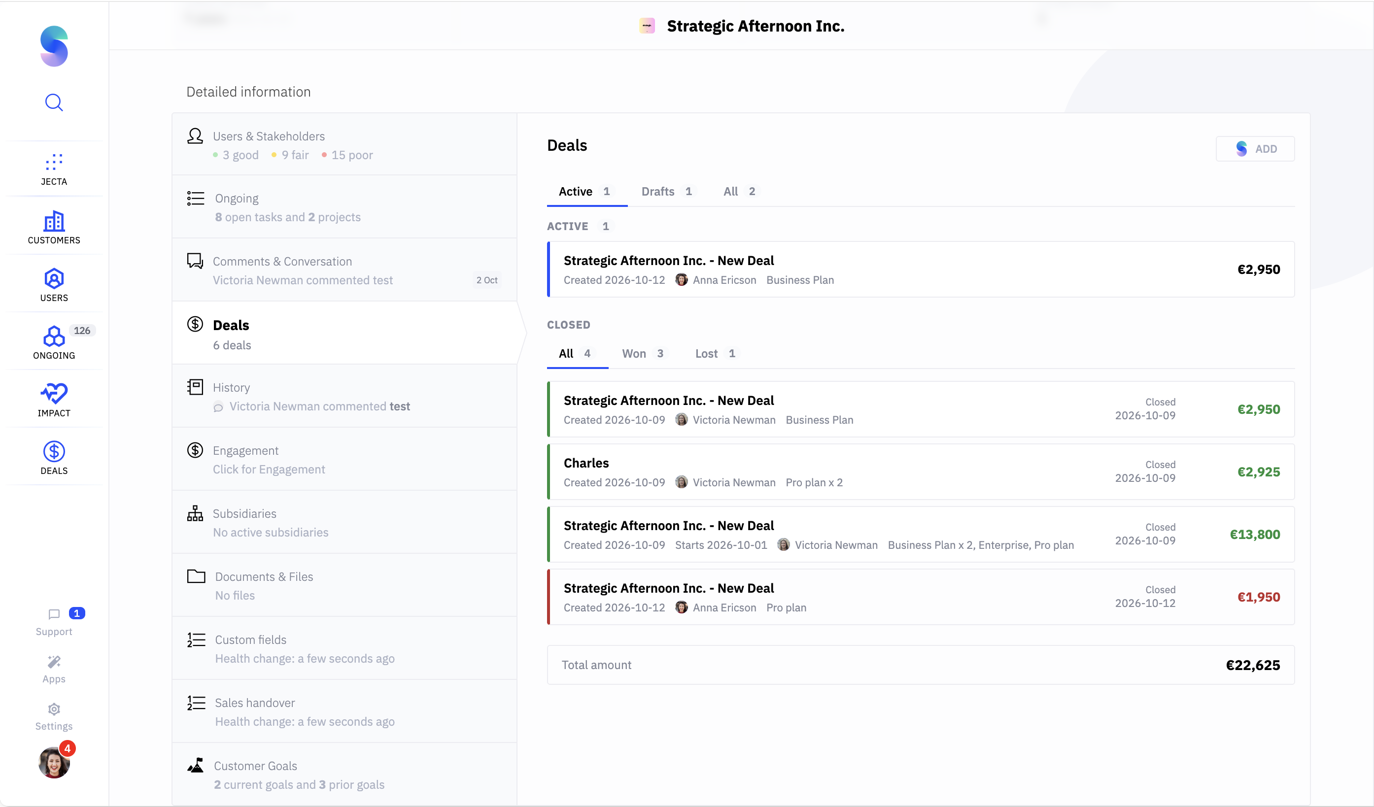Screen dimensions: 1374x807
Task: Switch to the Drafts deals tab
Action: click(667, 191)
